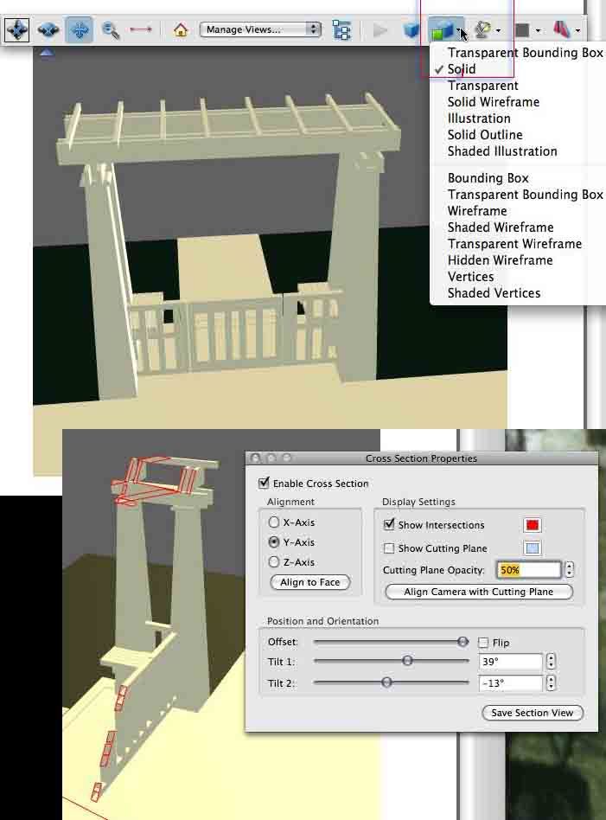This screenshot has height=820, width=606.
Task: Click the Offset slider handle
Action: [462, 642]
